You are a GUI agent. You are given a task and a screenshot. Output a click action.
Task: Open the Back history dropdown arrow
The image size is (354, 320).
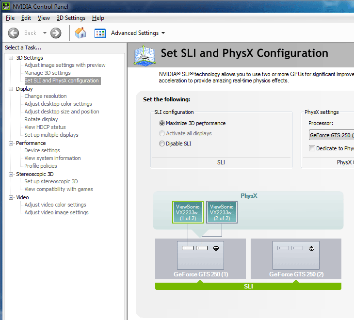tap(45, 33)
